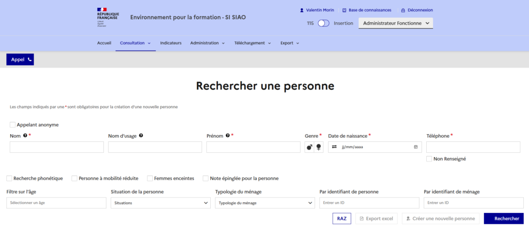Open the Administrateur Fonctionne profile dropdown
The width and height of the screenshot is (529, 228).
click(395, 23)
